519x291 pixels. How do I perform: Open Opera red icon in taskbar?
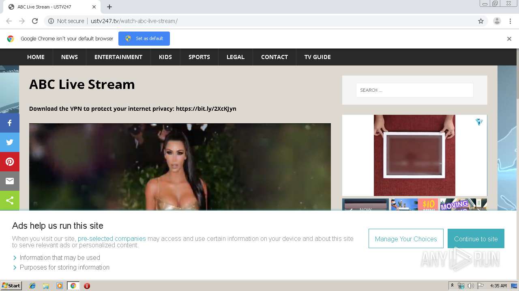click(x=87, y=286)
